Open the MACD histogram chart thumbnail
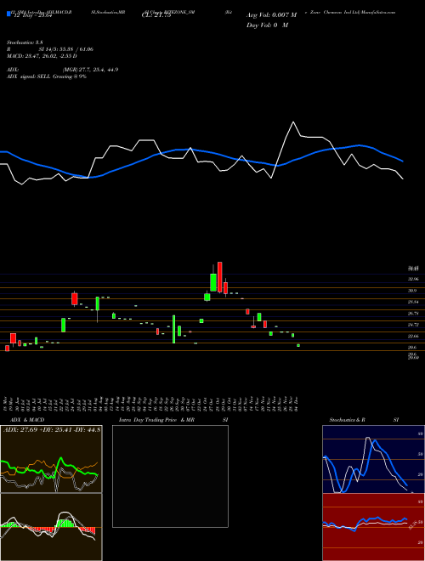Image resolution: width=425 pixels, height=561 pixels. [51, 527]
